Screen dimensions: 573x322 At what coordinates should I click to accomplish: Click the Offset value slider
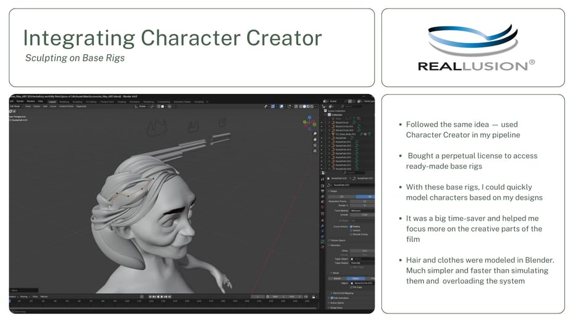363,251
